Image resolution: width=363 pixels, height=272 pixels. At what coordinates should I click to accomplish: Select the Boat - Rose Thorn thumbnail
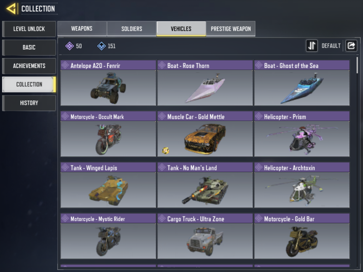click(205, 87)
